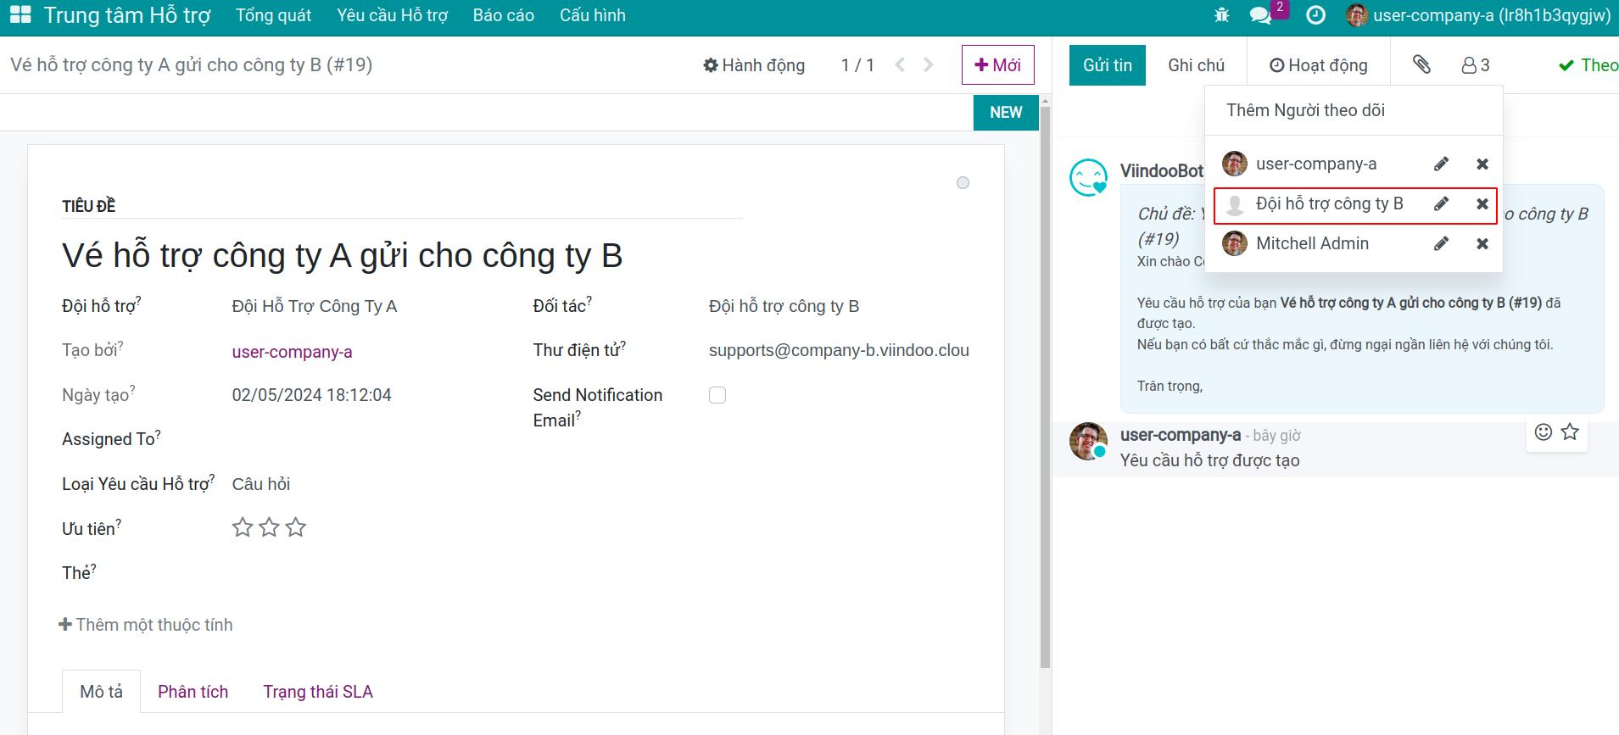Click Thêm Người theo dõi
This screenshot has width=1619, height=735.
pyautogui.click(x=1305, y=110)
